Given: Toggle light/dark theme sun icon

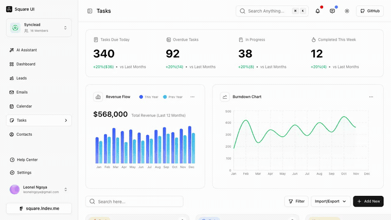Looking at the screenshot, I should click(347, 11).
